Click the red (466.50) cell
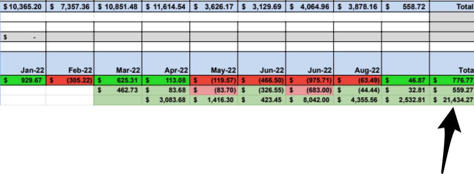Image resolution: width=474 pixels, height=174 pixels. (x=262, y=80)
